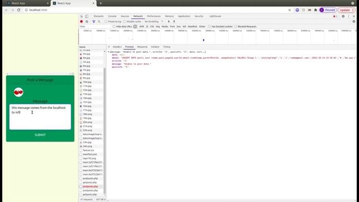
Task: Open the Sources tab
Action: pos(125,16)
